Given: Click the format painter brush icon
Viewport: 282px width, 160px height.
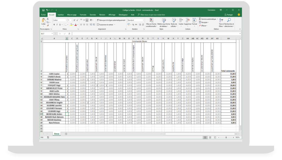Looking at the screenshot, I should click(48, 25).
